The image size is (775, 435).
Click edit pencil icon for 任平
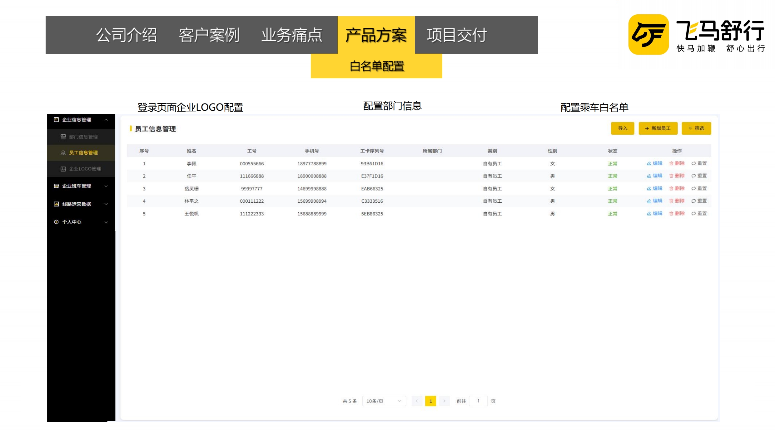649,176
